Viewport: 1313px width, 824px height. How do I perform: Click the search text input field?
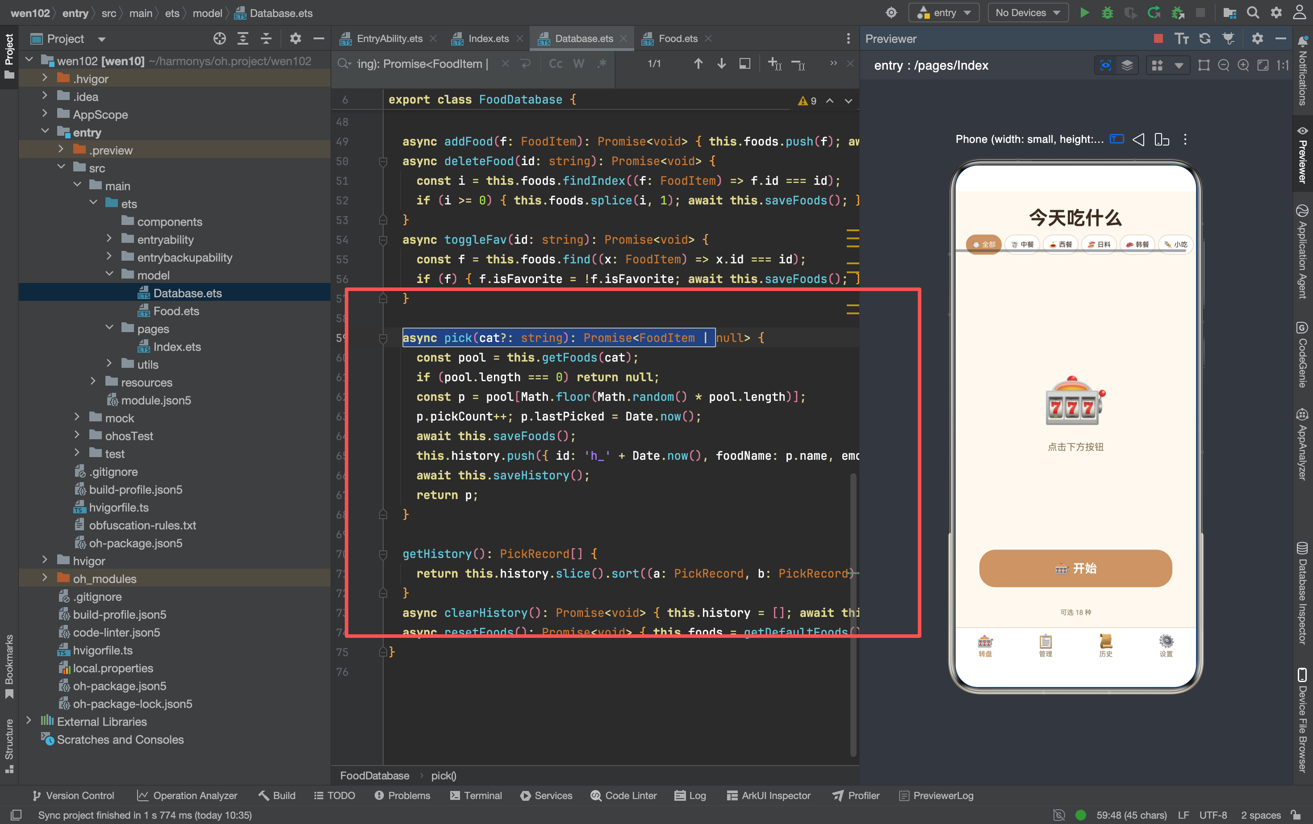coord(423,64)
